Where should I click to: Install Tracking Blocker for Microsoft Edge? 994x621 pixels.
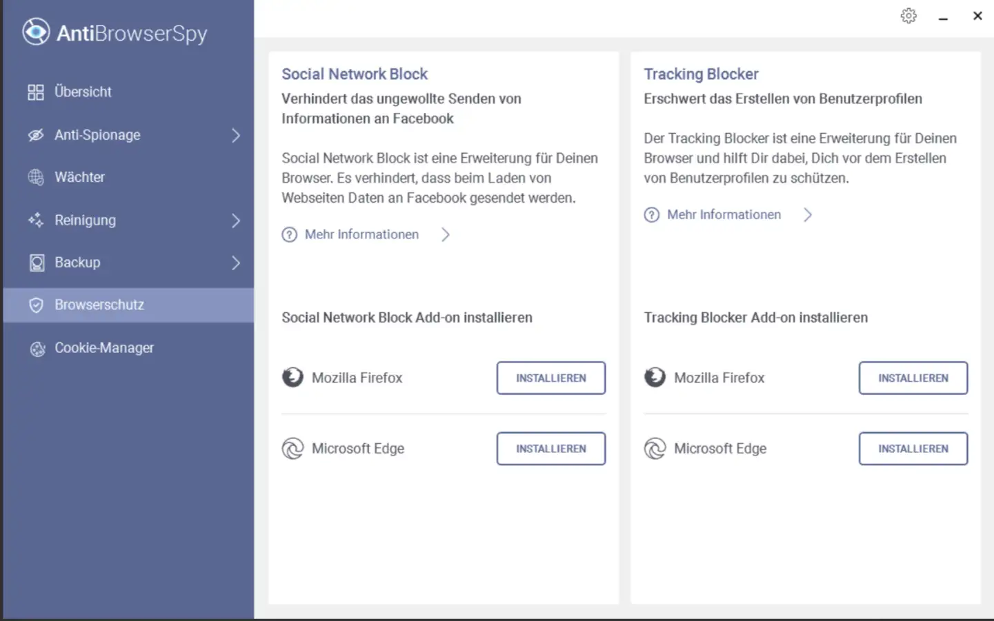[x=913, y=449]
